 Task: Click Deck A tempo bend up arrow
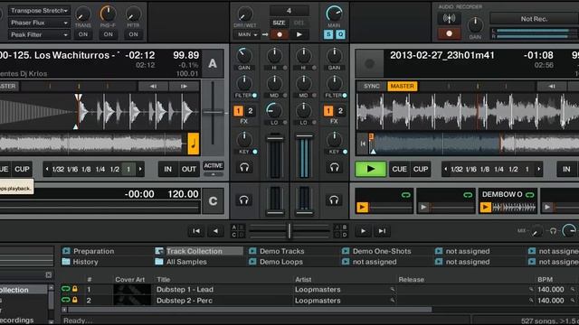point(184,87)
